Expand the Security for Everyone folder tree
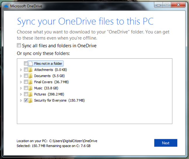The image size is (189, 159). 21,100
